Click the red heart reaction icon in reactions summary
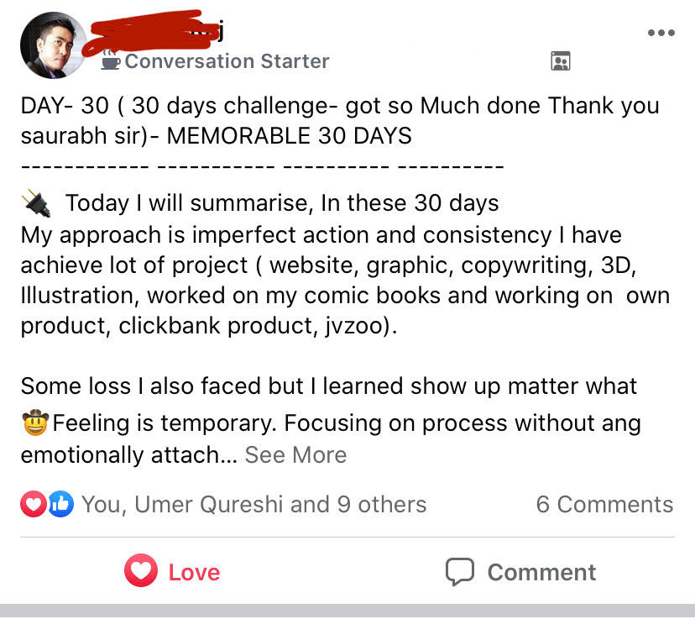 (34, 504)
